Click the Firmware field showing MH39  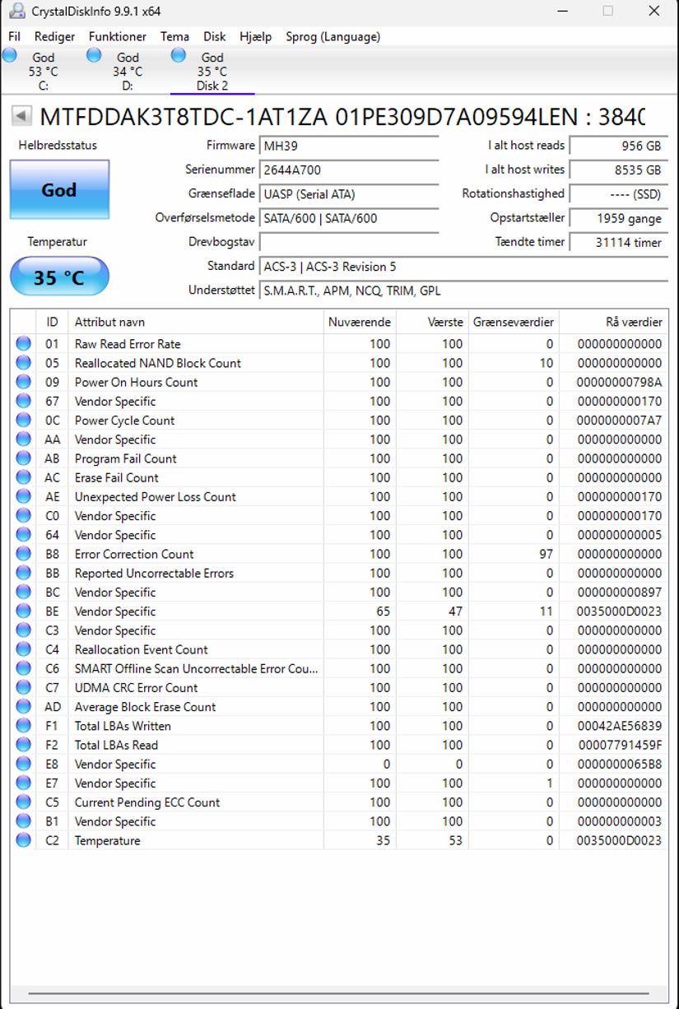coord(349,146)
